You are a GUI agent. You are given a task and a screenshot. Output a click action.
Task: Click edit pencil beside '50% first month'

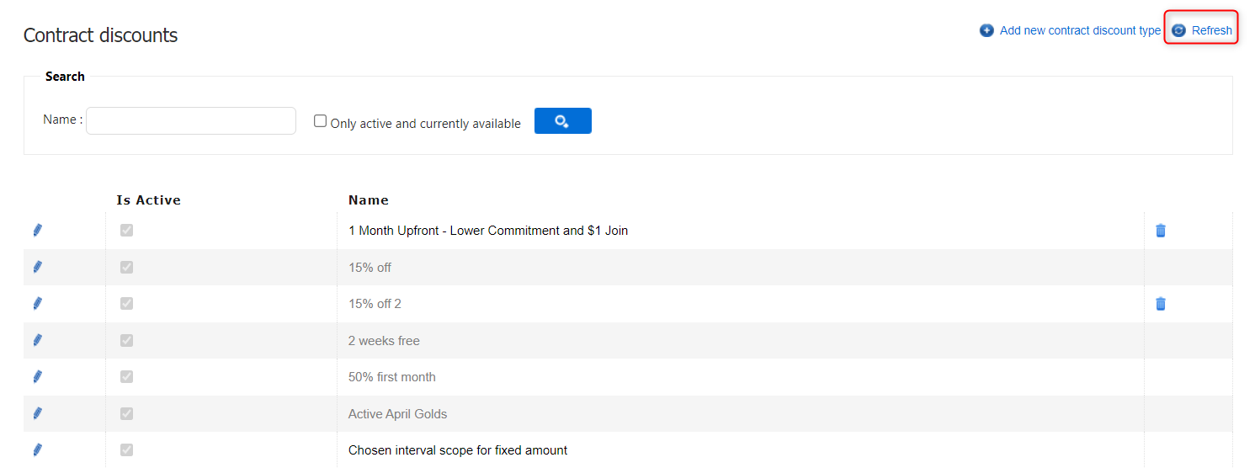pos(37,377)
